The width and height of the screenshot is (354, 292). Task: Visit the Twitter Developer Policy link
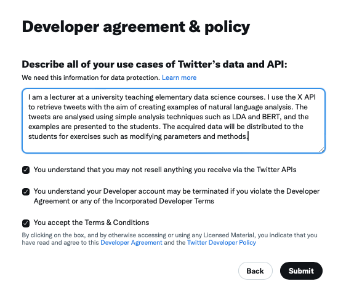(x=222, y=243)
